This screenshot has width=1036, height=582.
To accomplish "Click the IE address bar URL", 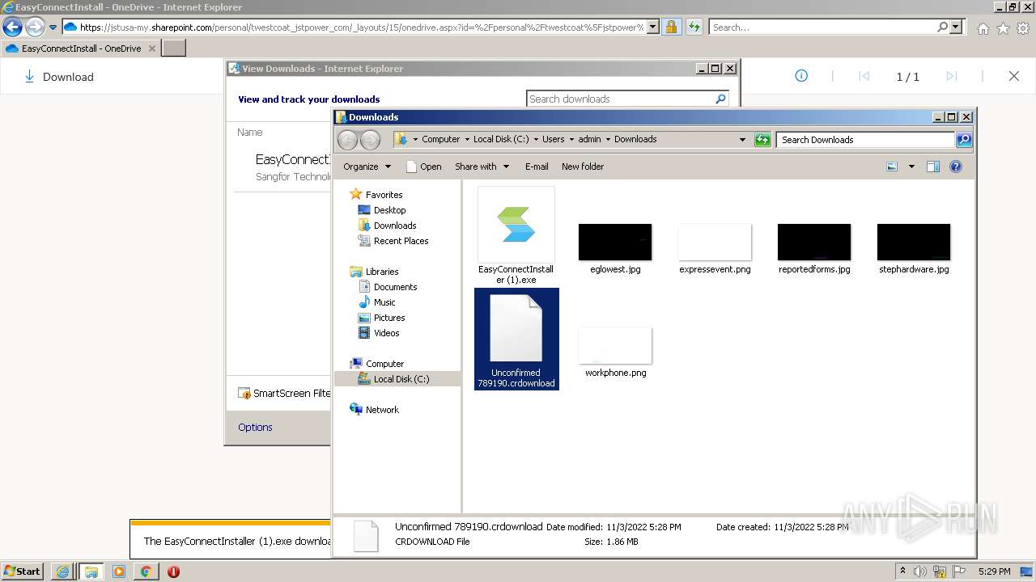I will pos(362,27).
